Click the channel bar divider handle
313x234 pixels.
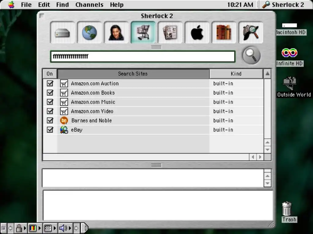pos(156,47)
